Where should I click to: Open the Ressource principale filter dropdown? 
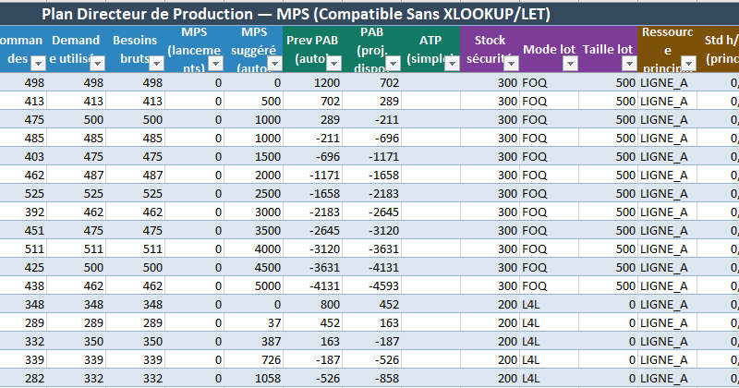point(688,63)
